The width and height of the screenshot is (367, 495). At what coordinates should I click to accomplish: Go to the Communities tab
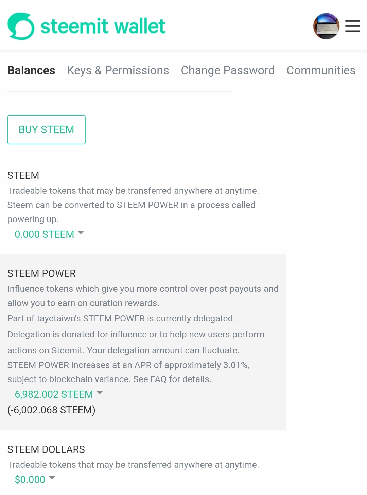[x=321, y=70]
